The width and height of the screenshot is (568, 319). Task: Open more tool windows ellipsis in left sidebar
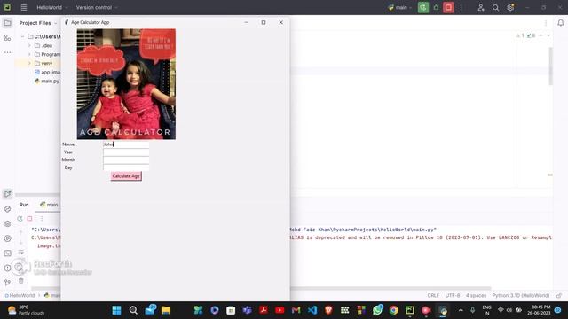pyautogui.click(x=7, y=52)
